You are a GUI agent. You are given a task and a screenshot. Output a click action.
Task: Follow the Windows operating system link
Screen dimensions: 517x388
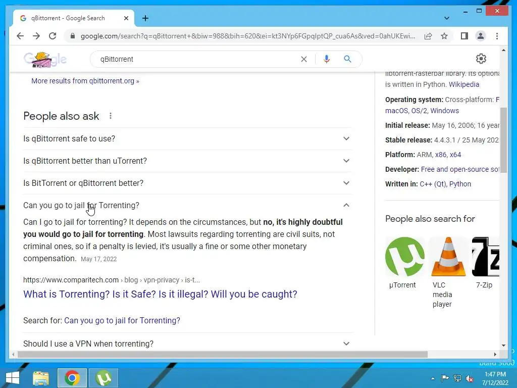click(444, 111)
